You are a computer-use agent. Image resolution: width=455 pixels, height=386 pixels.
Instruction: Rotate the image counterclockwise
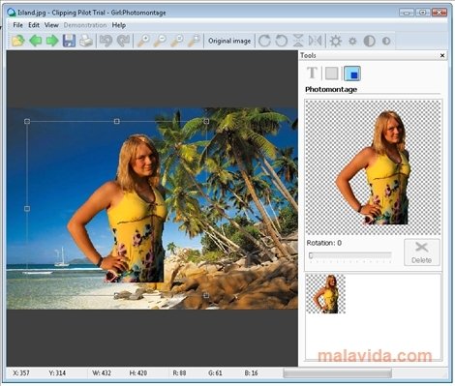point(281,41)
